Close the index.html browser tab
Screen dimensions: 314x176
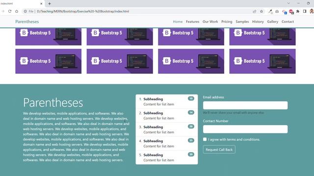coord(41,3)
